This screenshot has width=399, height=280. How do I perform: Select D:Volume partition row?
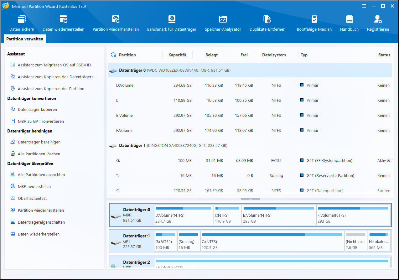(250, 85)
